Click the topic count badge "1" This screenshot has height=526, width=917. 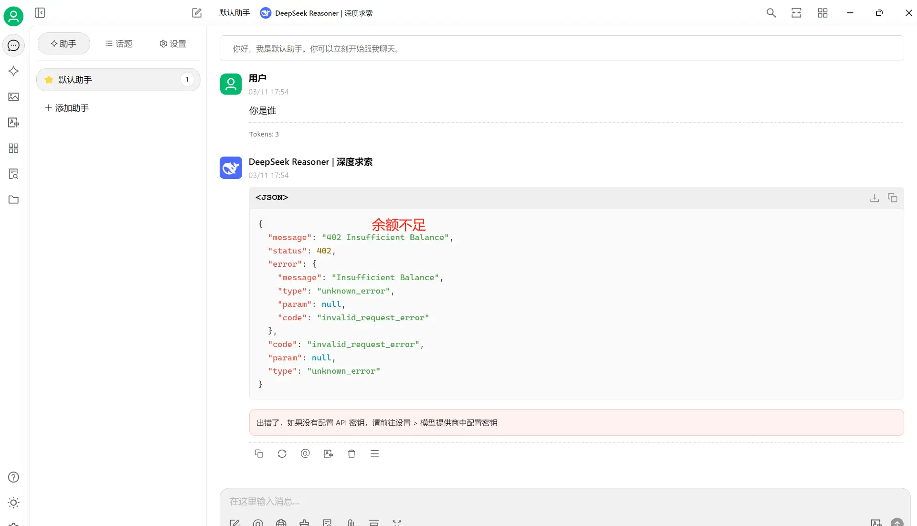(187, 79)
